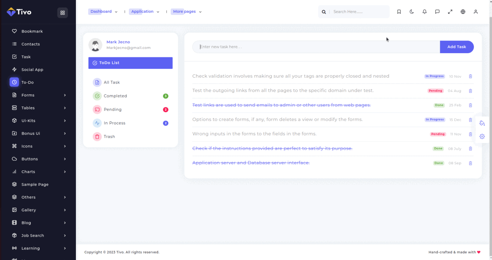
Task: Toggle the sidebar with the grid icon
Action: point(63,13)
